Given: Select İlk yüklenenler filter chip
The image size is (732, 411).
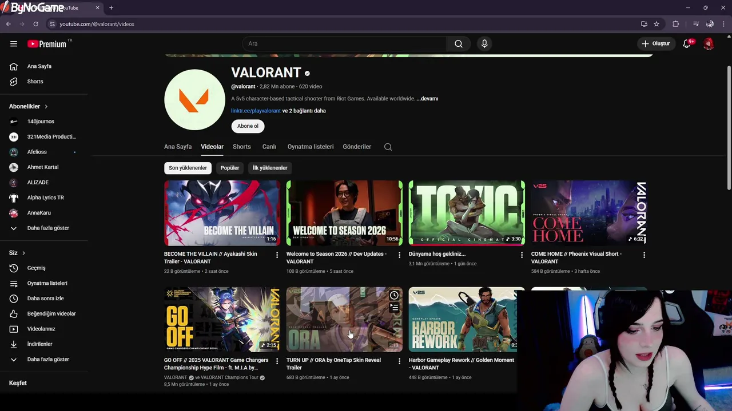Looking at the screenshot, I should 270,168.
